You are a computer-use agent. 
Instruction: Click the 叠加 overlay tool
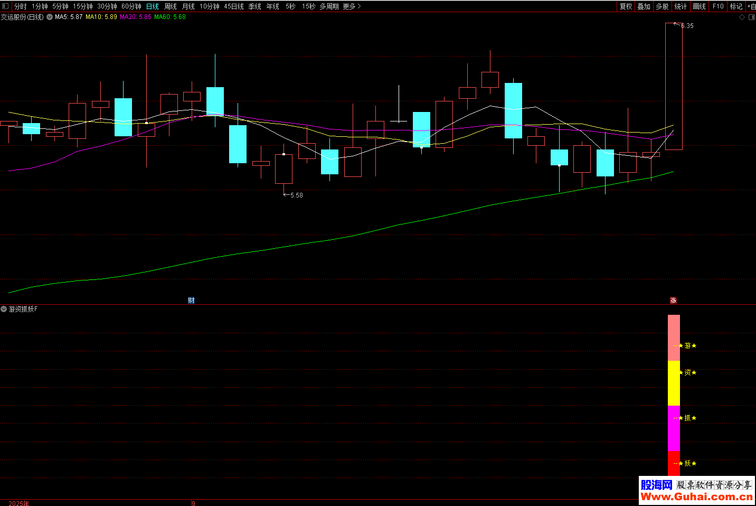coord(644,6)
